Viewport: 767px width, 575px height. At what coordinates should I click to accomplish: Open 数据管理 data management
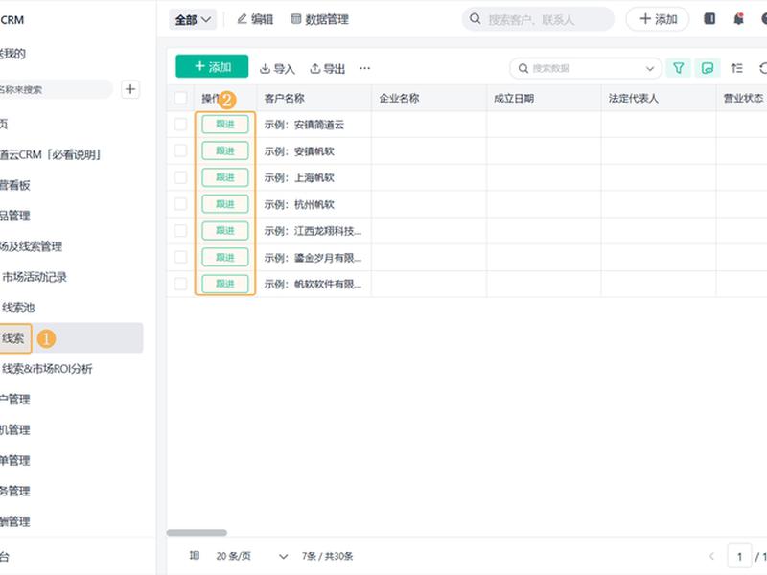click(320, 19)
